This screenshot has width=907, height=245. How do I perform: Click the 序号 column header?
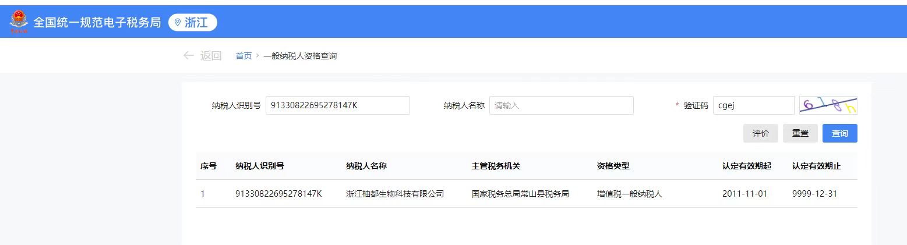[209, 166]
